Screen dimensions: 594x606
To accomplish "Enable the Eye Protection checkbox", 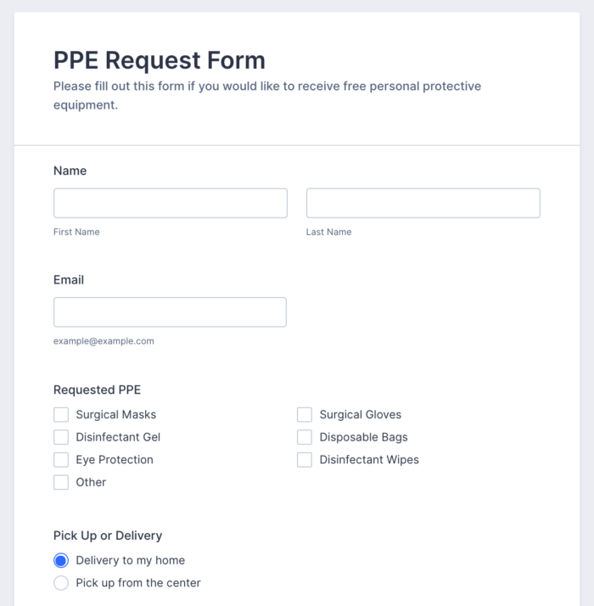I will pos(61,460).
